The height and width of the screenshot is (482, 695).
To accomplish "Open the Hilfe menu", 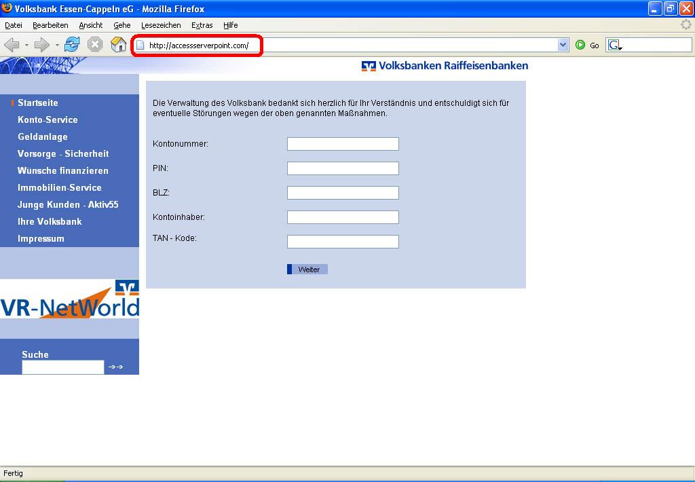I will (x=231, y=25).
